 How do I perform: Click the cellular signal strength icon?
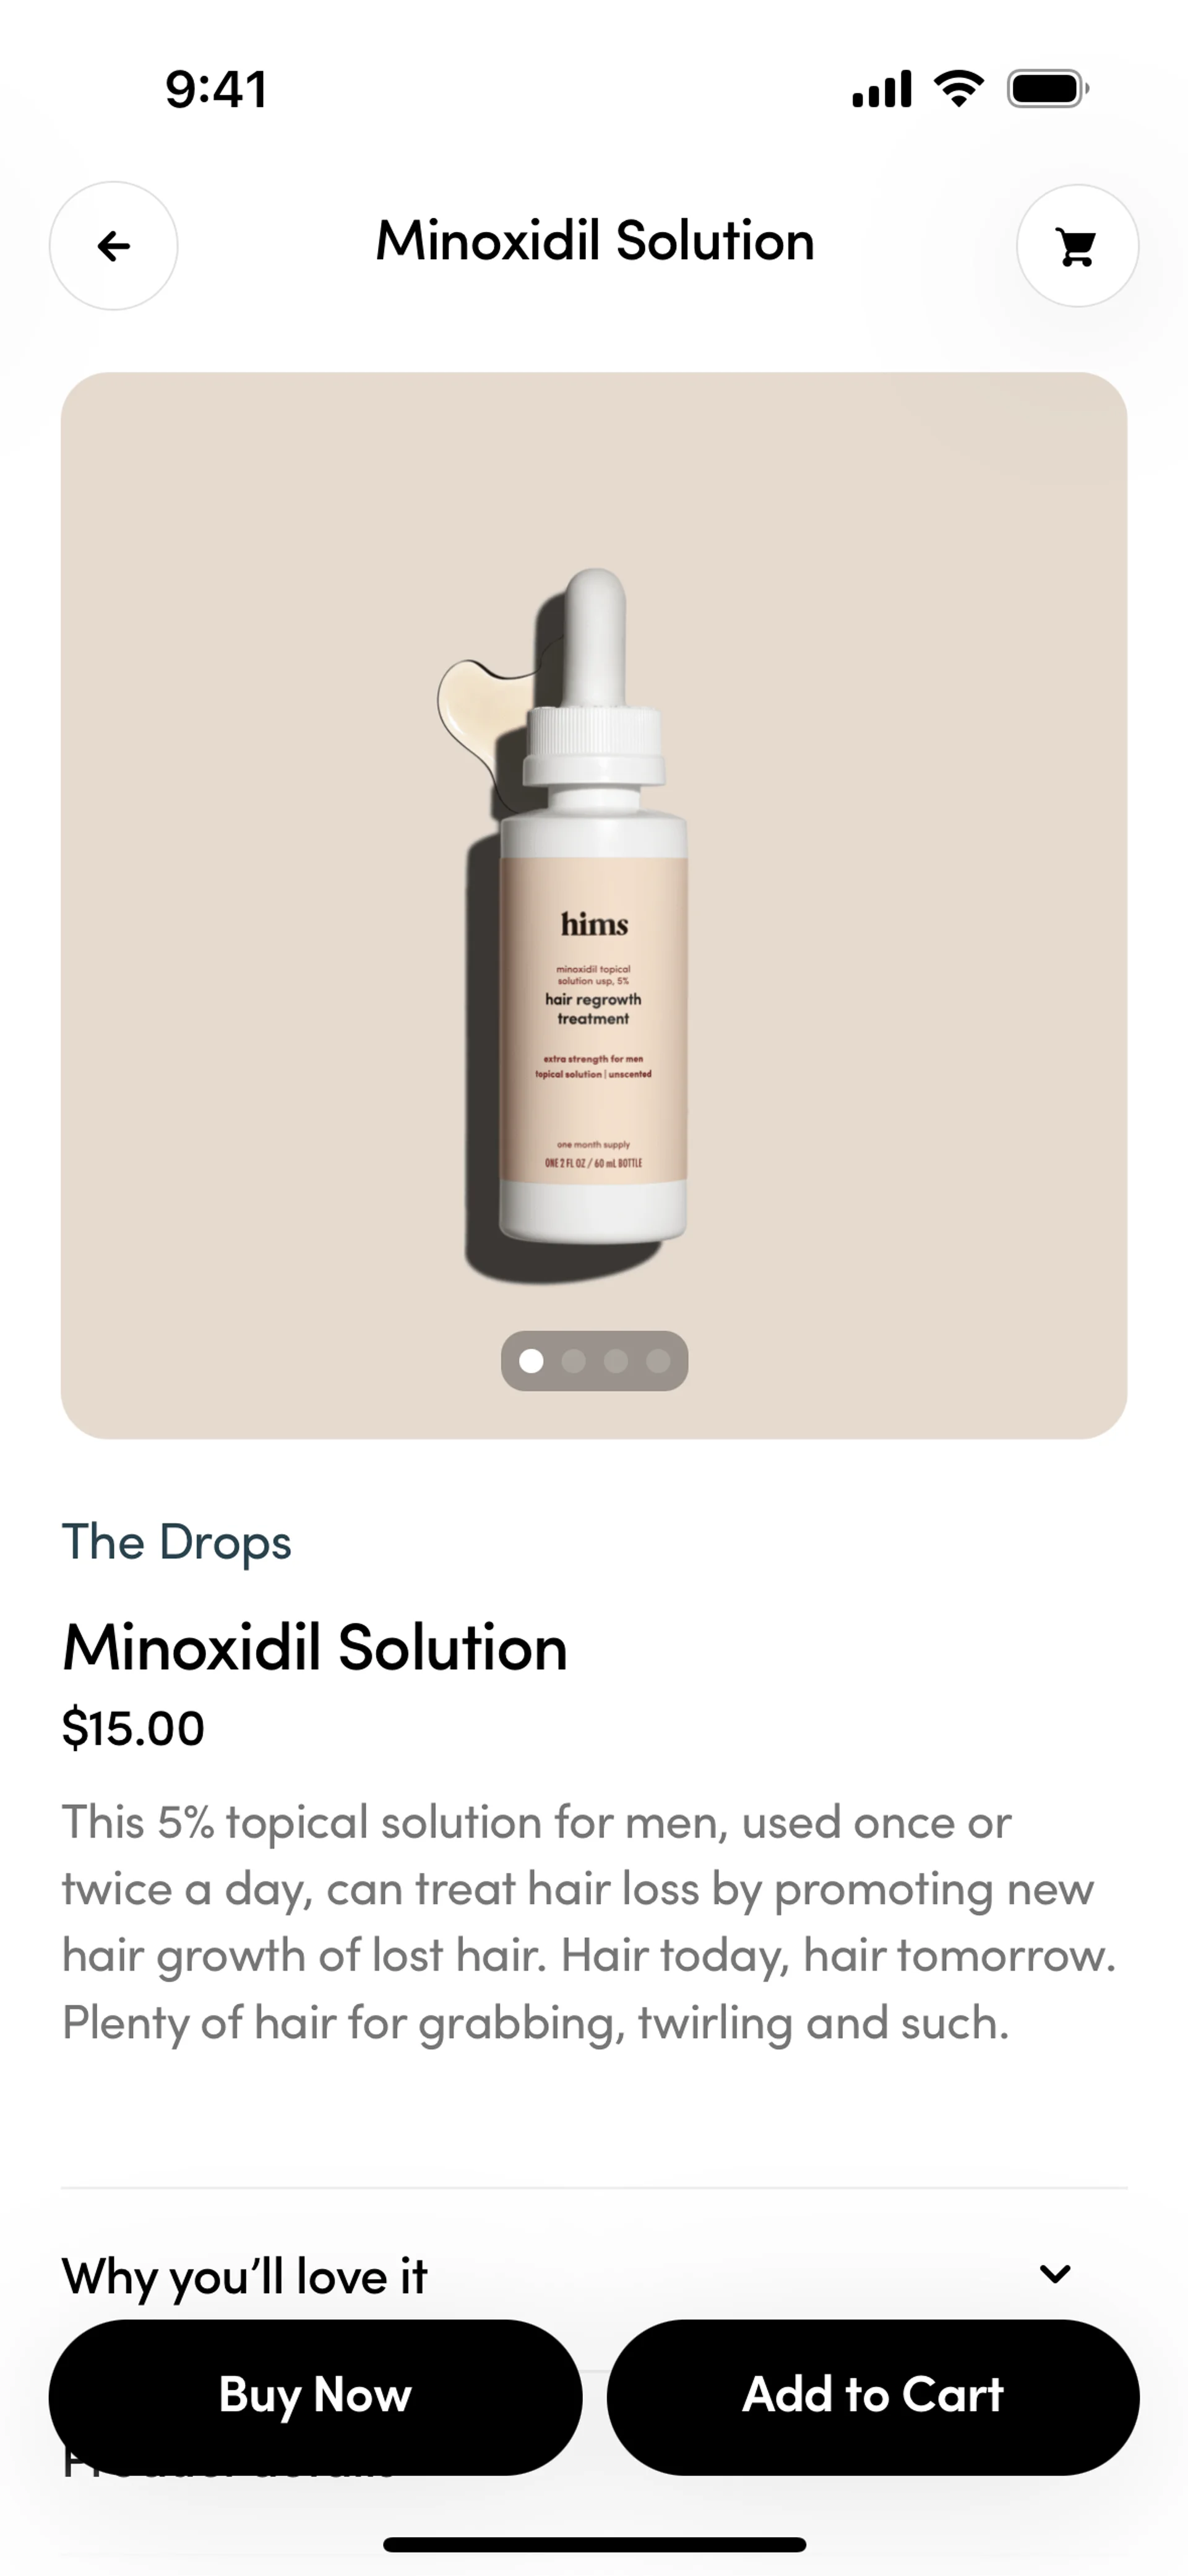[881, 89]
